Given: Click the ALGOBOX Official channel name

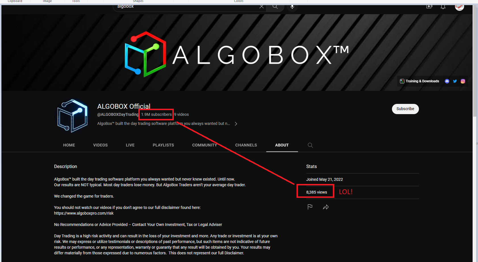Looking at the screenshot, I should [x=124, y=106].
